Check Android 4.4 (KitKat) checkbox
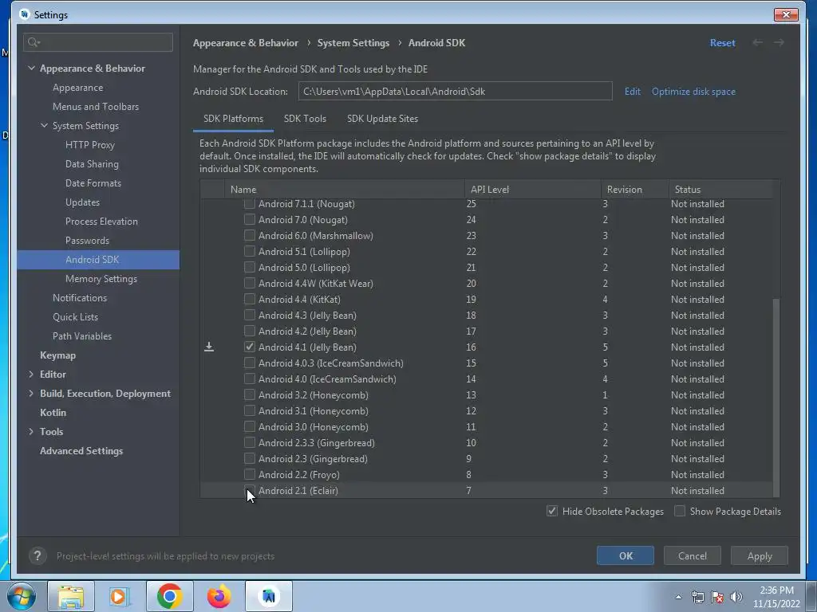 click(x=250, y=300)
